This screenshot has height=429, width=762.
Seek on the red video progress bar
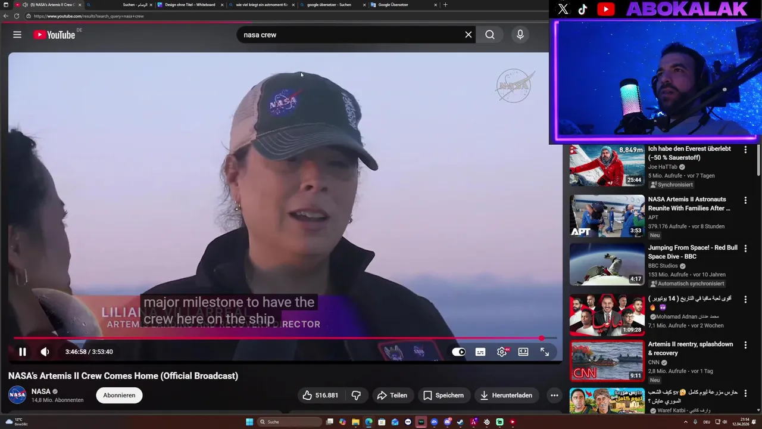[284, 338]
